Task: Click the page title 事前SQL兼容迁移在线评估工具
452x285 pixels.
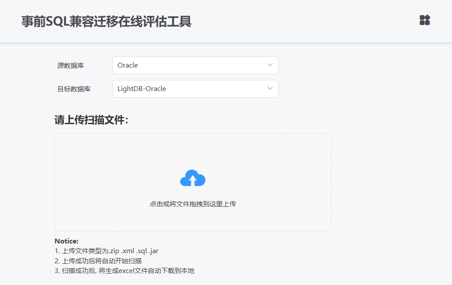Action: [x=106, y=22]
